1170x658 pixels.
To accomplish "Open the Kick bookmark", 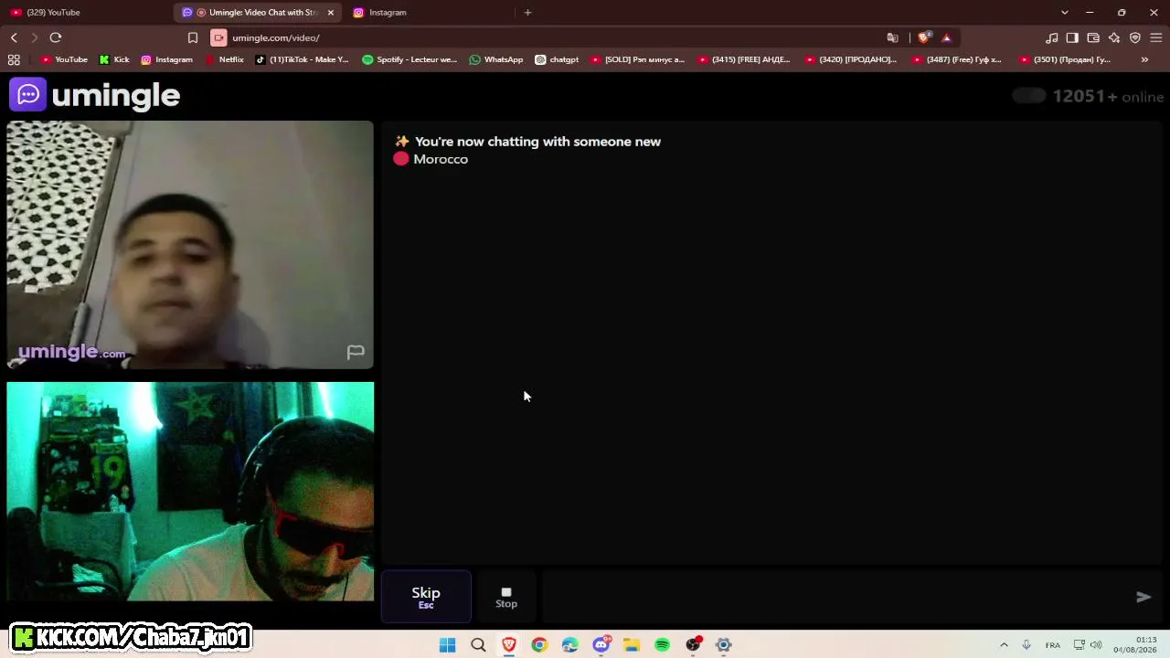I will [114, 59].
